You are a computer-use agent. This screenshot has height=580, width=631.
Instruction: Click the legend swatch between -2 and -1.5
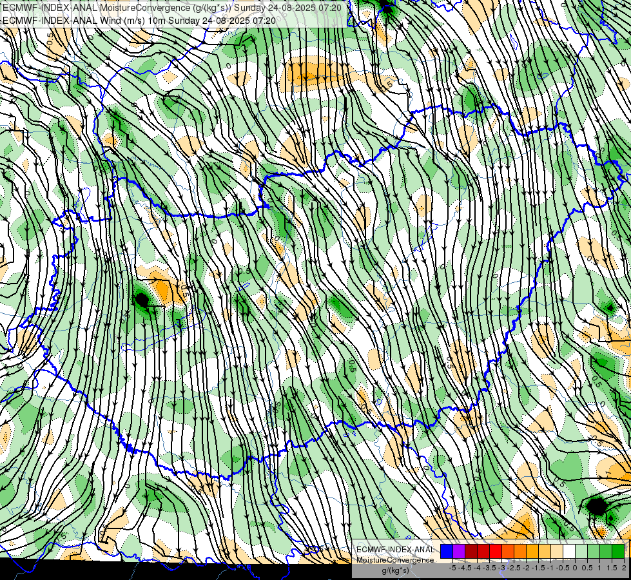[532, 552]
